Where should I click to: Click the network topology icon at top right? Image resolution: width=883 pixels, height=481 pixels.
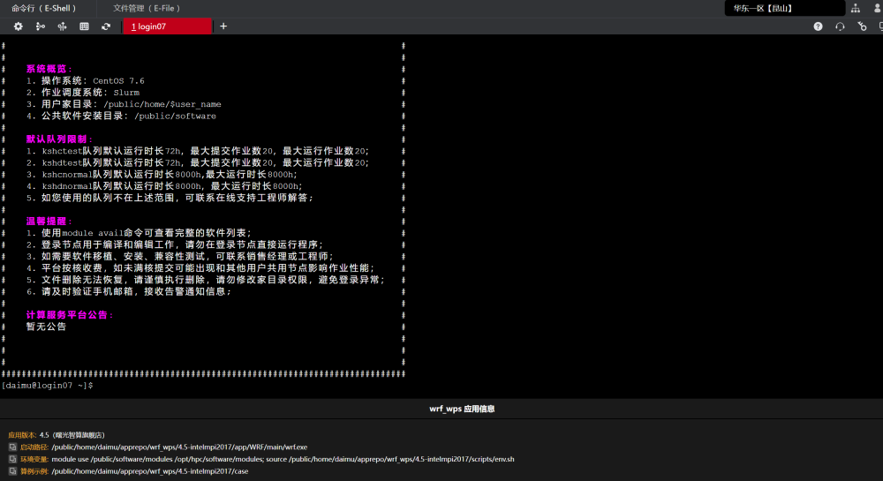pos(855,8)
